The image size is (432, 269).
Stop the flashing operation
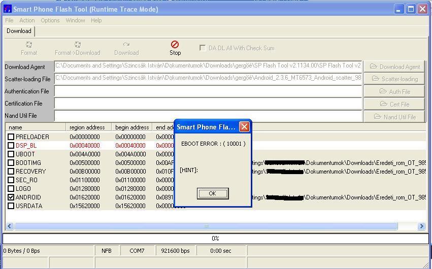(175, 48)
